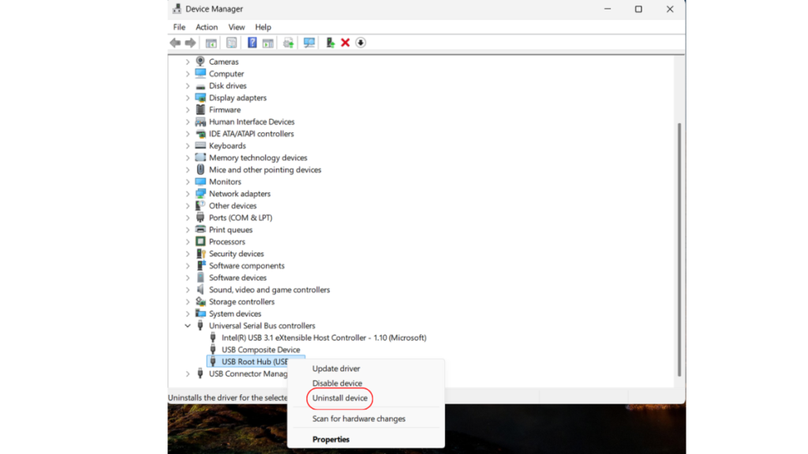
Task: Click the Print queues category icon
Action: click(x=200, y=229)
